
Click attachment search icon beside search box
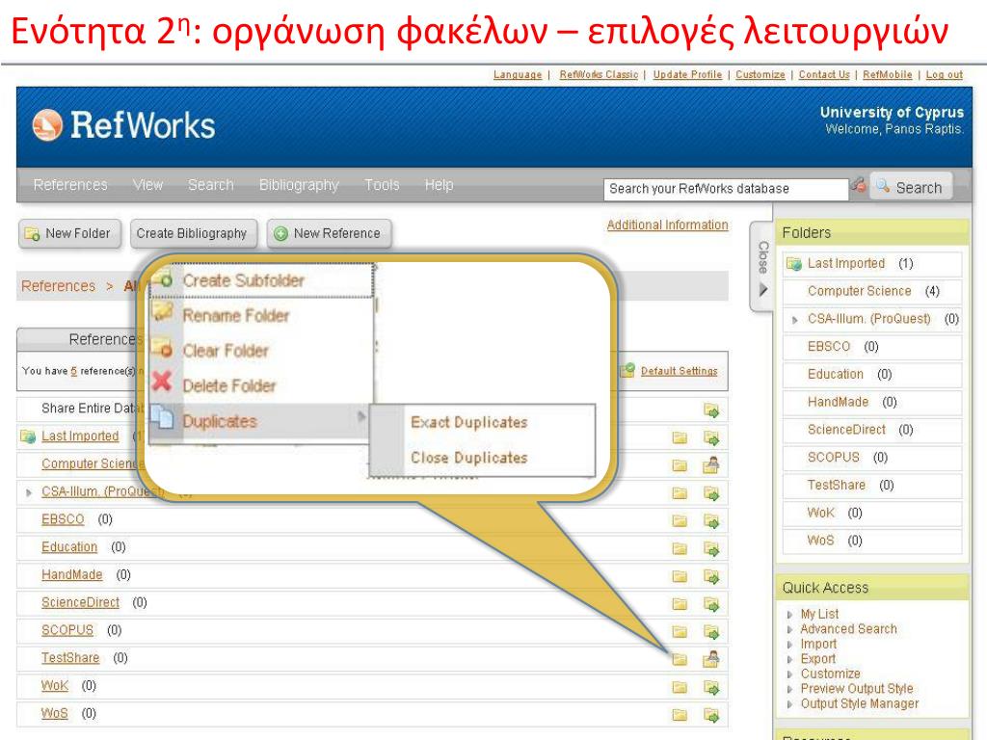click(x=859, y=185)
